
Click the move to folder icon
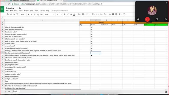pyautogui.click(x=20, y=8)
